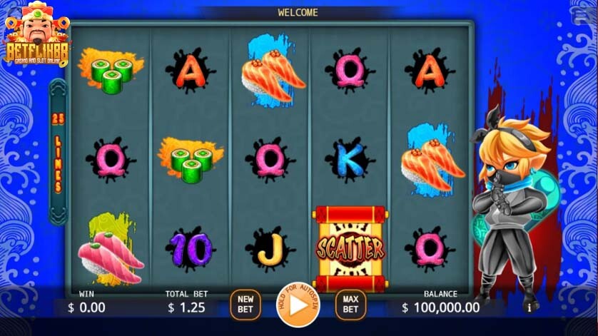The width and height of the screenshot is (598, 336).
Task: Click the WELCOME banner at top
Action: click(298, 13)
